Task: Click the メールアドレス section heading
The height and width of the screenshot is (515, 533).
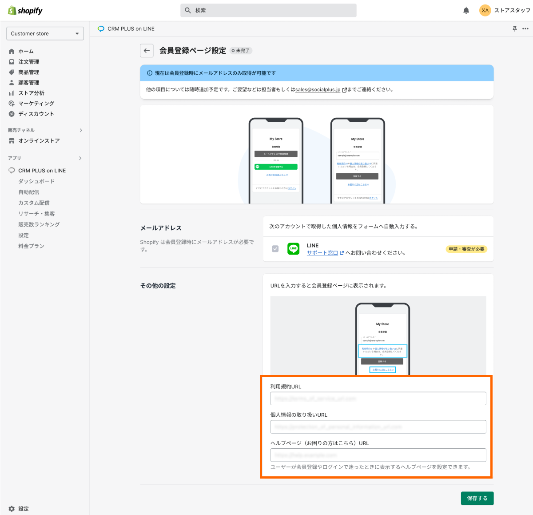Action: (161, 228)
